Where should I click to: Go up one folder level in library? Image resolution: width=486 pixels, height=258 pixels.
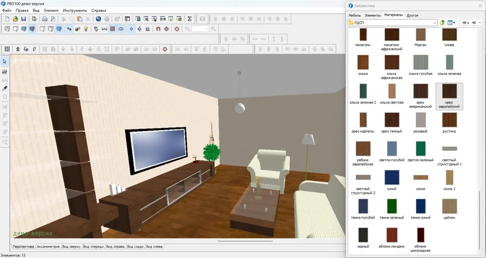442,23
